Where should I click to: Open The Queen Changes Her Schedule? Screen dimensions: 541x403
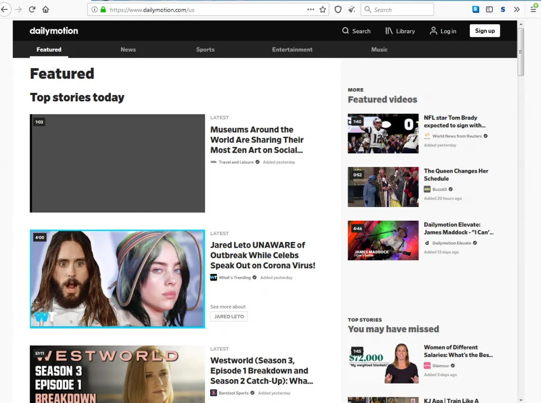click(x=456, y=175)
